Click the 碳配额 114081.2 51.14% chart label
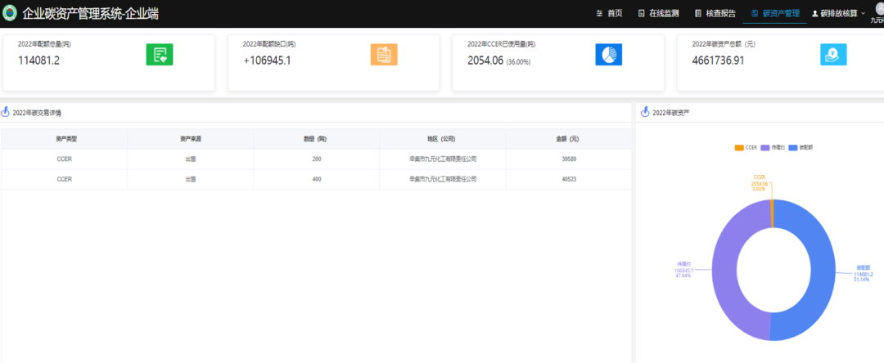 click(x=864, y=274)
